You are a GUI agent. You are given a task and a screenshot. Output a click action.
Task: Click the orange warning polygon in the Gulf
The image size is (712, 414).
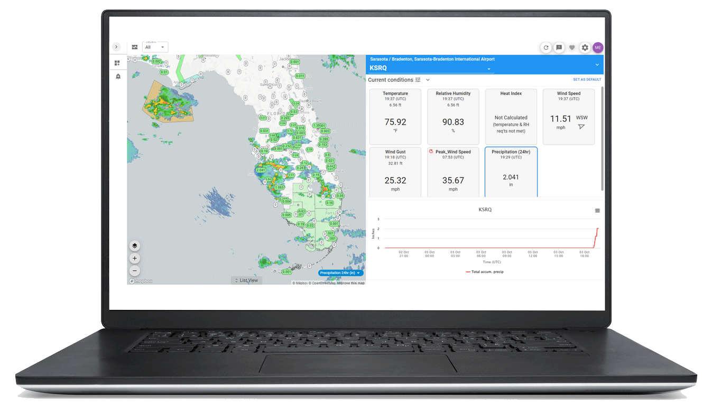pos(169,102)
